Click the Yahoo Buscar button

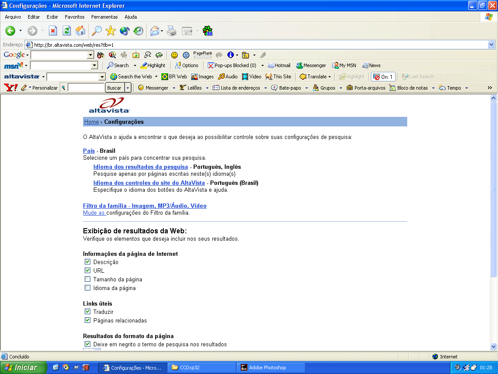tap(114, 88)
